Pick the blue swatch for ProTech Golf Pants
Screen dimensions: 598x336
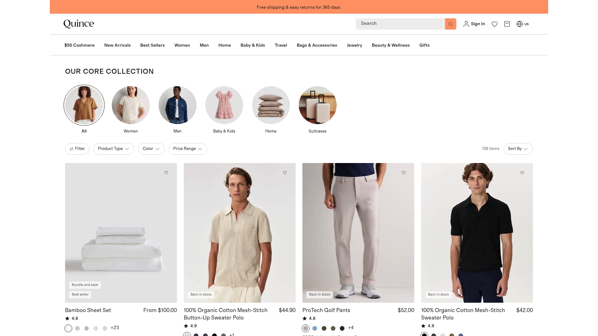[315, 328]
